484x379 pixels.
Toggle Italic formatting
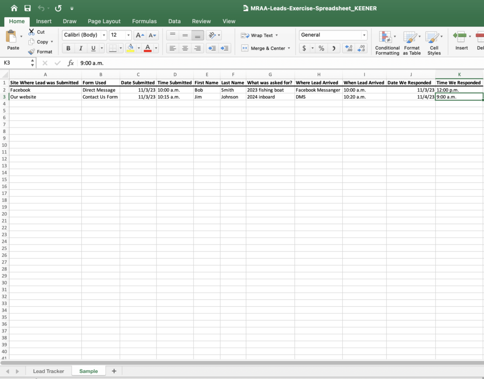click(x=80, y=48)
